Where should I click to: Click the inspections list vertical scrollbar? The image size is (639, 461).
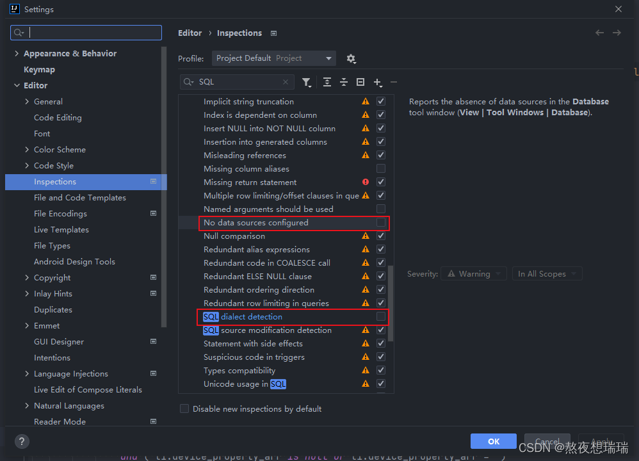point(391,303)
